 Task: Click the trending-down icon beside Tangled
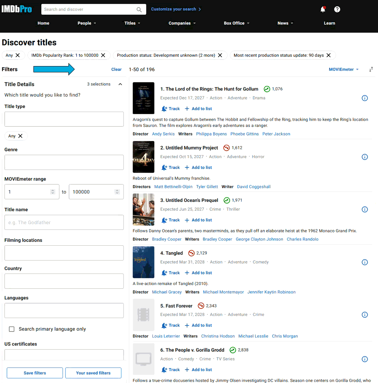pos(191,253)
